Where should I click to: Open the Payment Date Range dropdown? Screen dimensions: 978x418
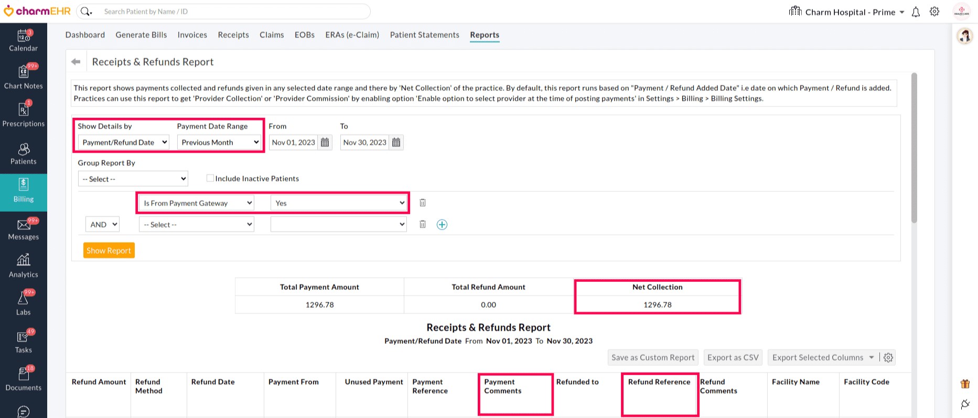(220, 142)
